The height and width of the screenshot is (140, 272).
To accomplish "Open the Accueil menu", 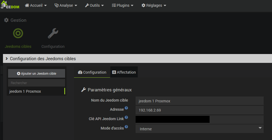I will (x=36, y=5).
